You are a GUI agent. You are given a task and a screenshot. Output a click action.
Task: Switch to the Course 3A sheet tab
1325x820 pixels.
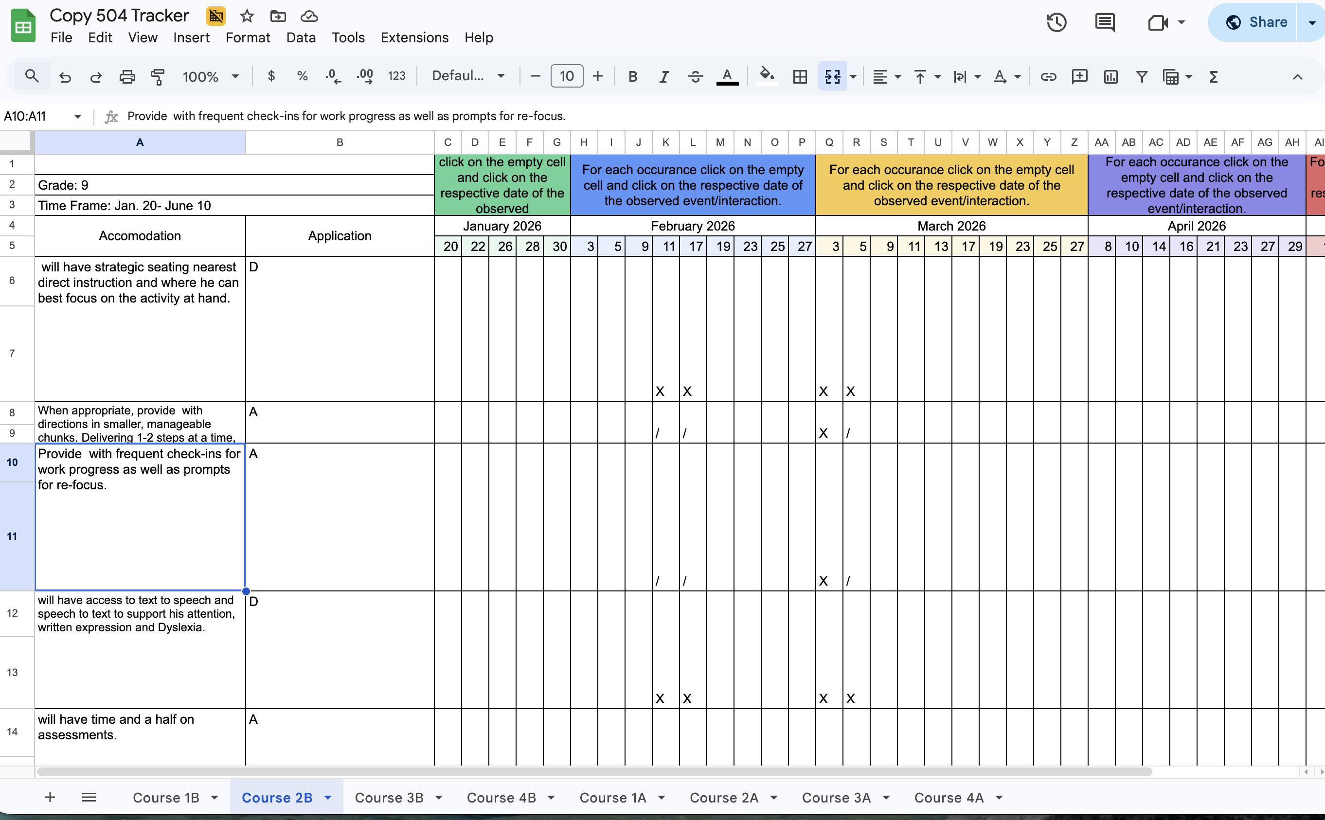point(836,797)
